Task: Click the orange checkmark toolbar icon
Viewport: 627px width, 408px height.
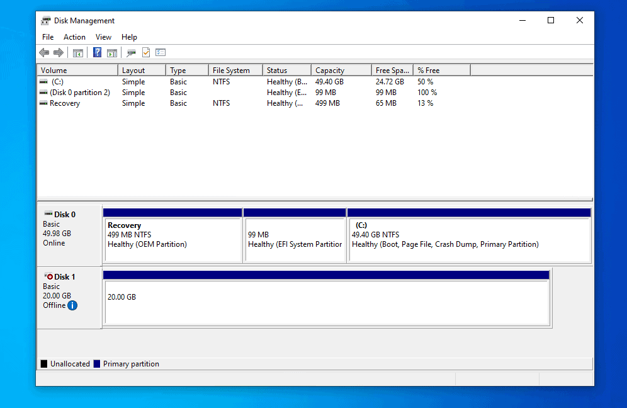Action: (146, 52)
